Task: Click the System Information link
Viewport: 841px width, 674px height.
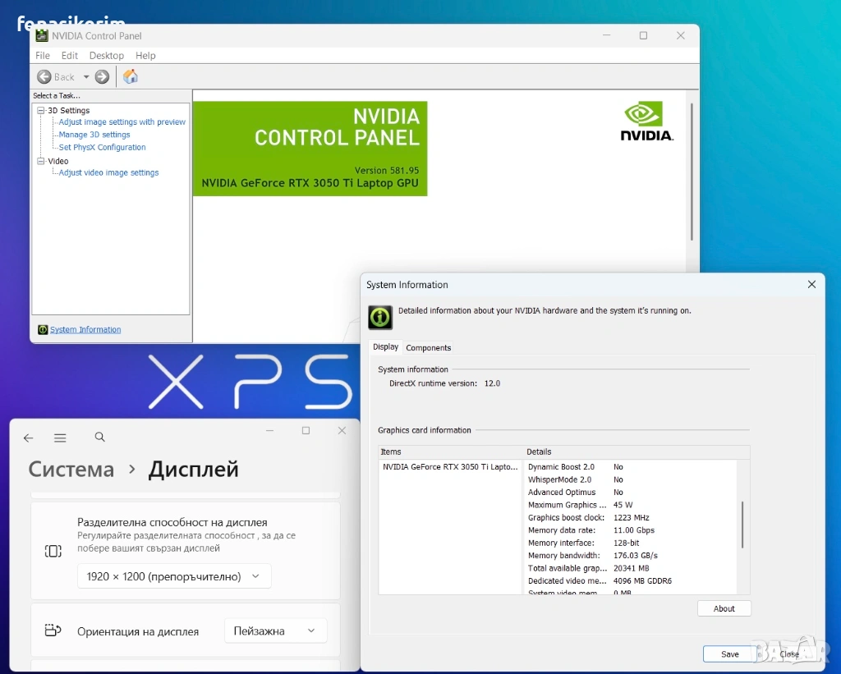Action: tap(85, 330)
